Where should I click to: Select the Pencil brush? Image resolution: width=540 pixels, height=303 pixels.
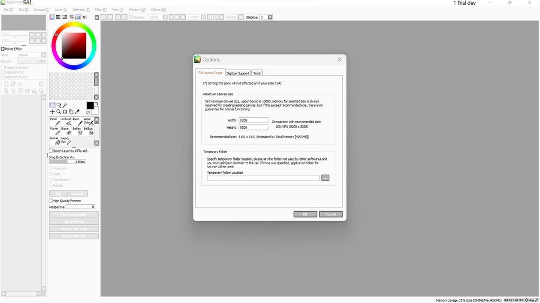pyautogui.click(x=55, y=121)
